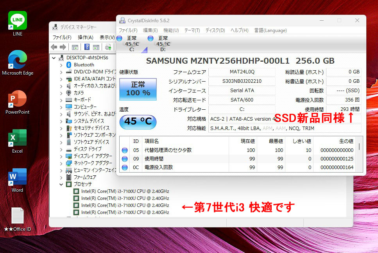Click the transfer mode field SATA/600
378x253 pixels.
click(242, 100)
